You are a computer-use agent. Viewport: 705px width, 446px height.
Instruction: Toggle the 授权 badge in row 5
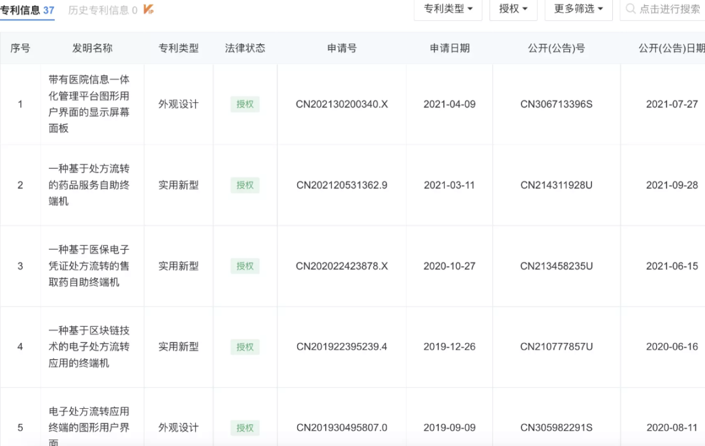244,428
